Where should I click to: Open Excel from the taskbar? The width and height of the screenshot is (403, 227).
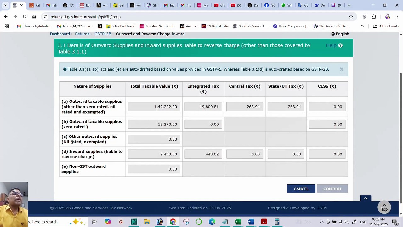[x=238, y=222]
